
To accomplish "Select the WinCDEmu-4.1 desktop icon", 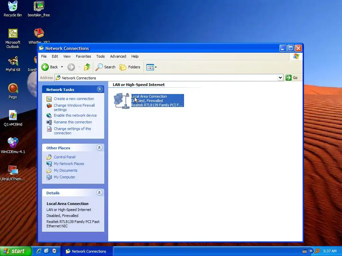I will 13,146.
